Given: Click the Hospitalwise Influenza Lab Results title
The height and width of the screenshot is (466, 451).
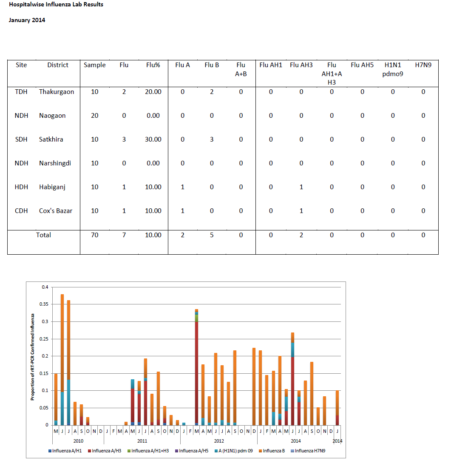Looking at the screenshot, I should point(56,5).
